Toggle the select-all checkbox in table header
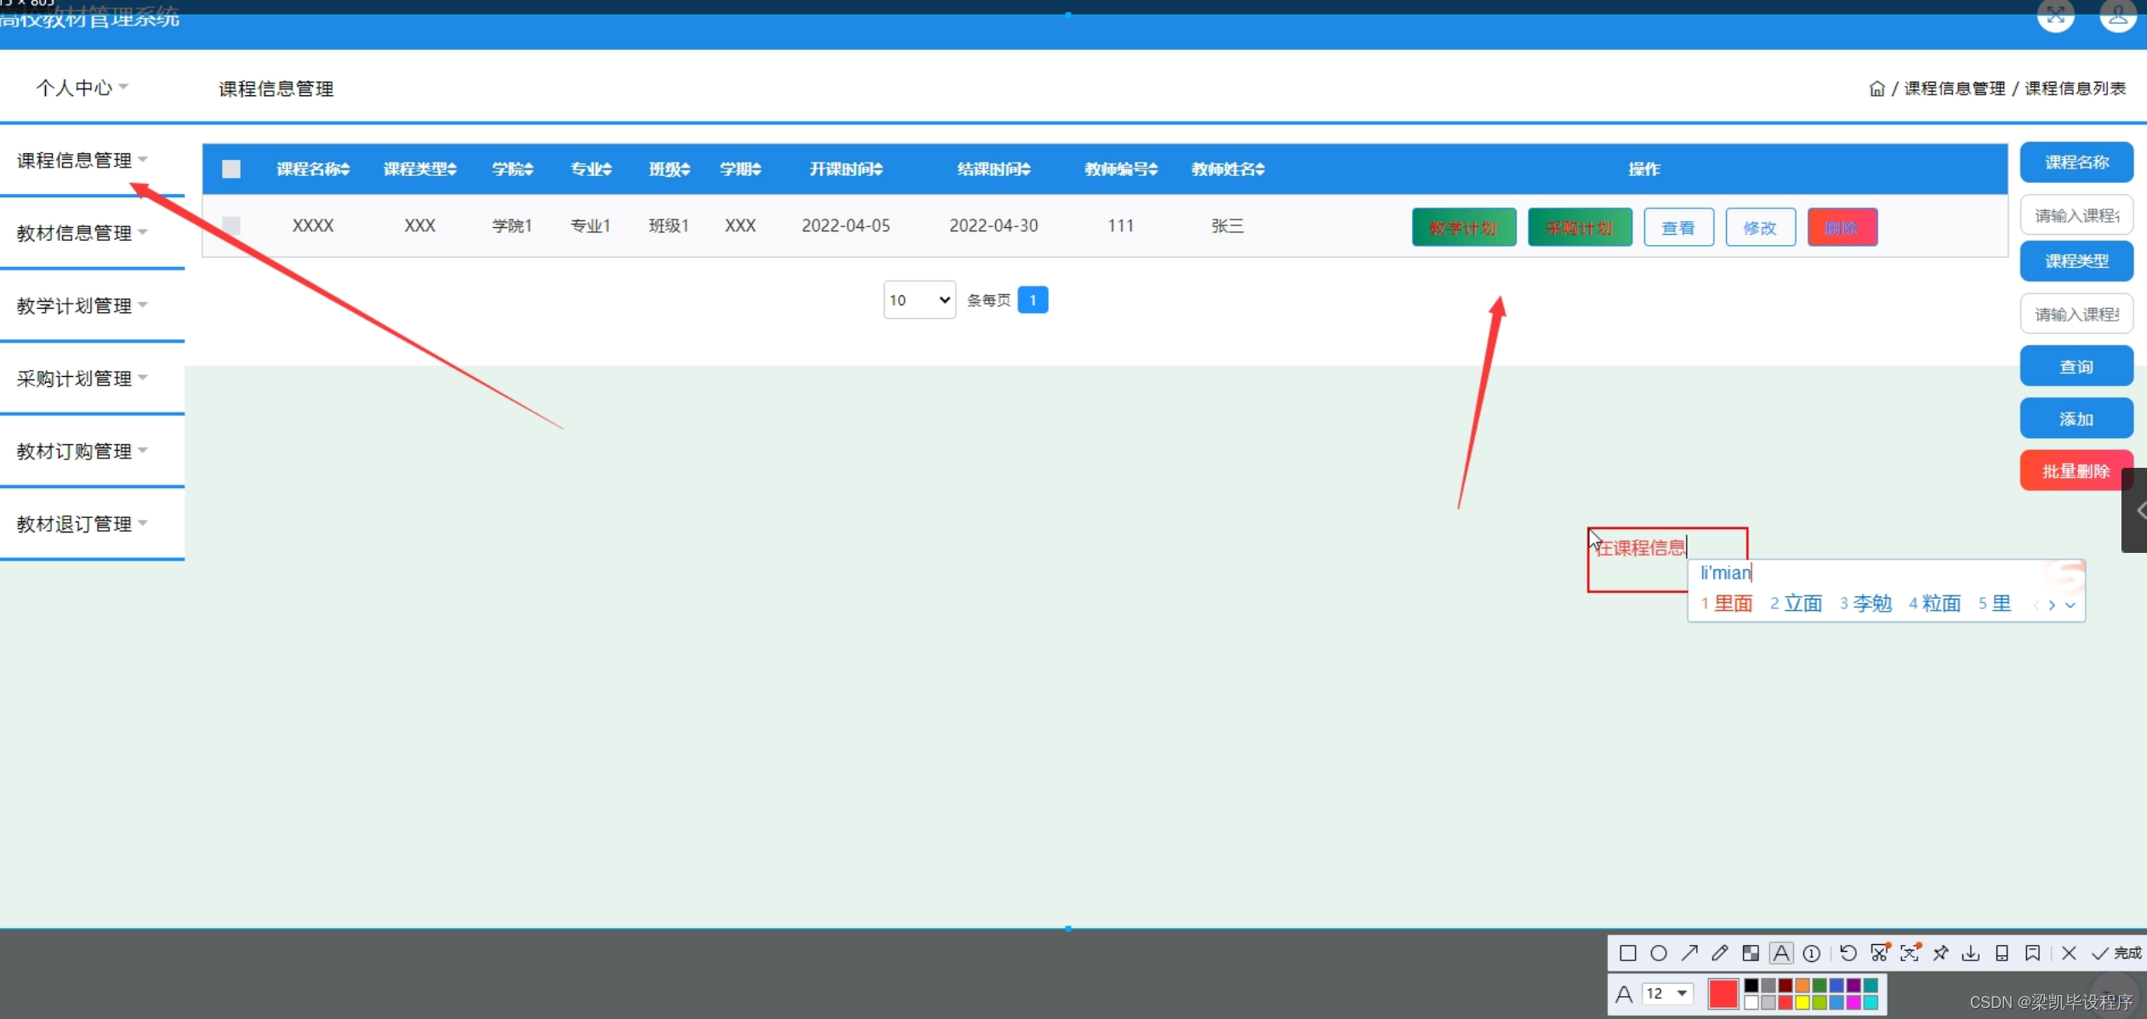The height and width of the screenshot is (1019, 2147). point(231,168)
